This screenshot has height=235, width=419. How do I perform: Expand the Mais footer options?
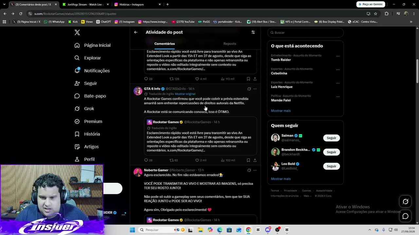click(307, 196)
